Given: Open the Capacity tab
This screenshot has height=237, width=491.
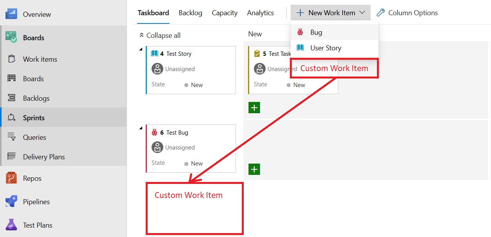Looking at the screenshot, I should click(225, 13).
